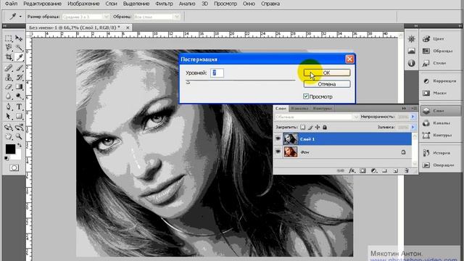Viewport: 464px width, 261px height.
Task: Select the History Brush tool
Action: pyautogui.click(x=19, y=78)
